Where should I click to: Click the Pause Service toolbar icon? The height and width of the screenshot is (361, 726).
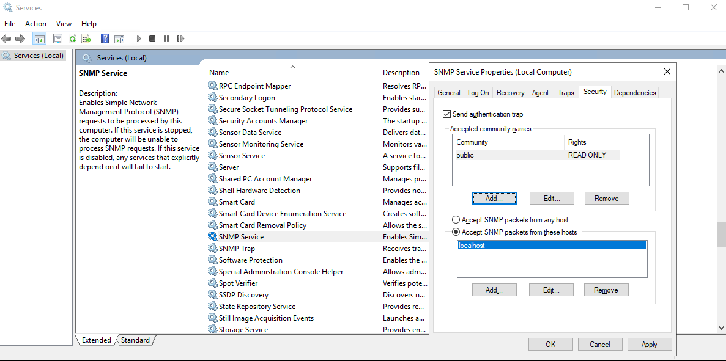click(166, 39)
